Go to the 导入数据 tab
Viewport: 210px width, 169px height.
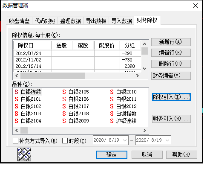pos(122,21)
